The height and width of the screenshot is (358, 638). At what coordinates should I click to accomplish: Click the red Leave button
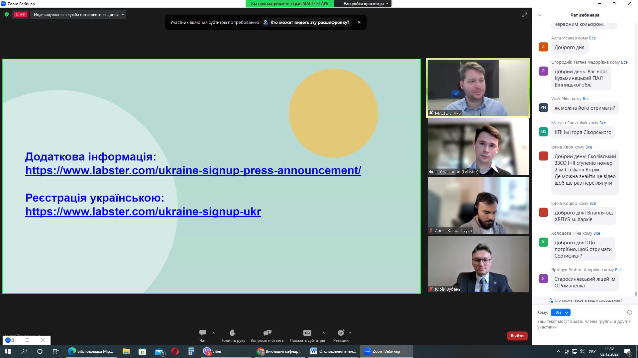(517, 336)
